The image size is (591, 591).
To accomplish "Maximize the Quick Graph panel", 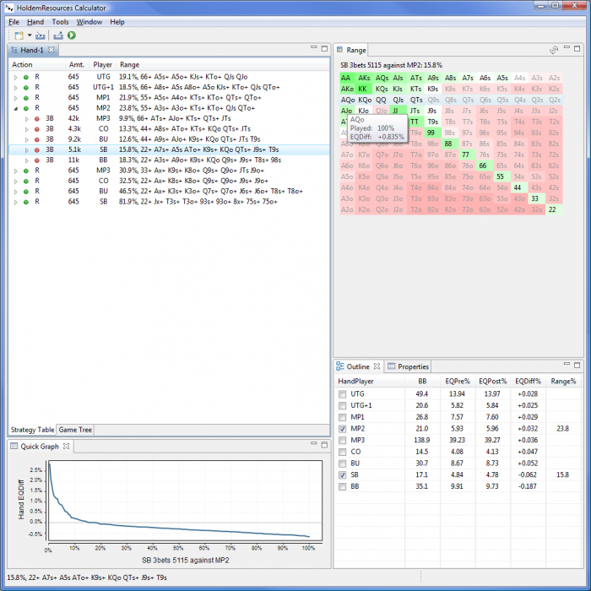I will [x=324, y=445].
